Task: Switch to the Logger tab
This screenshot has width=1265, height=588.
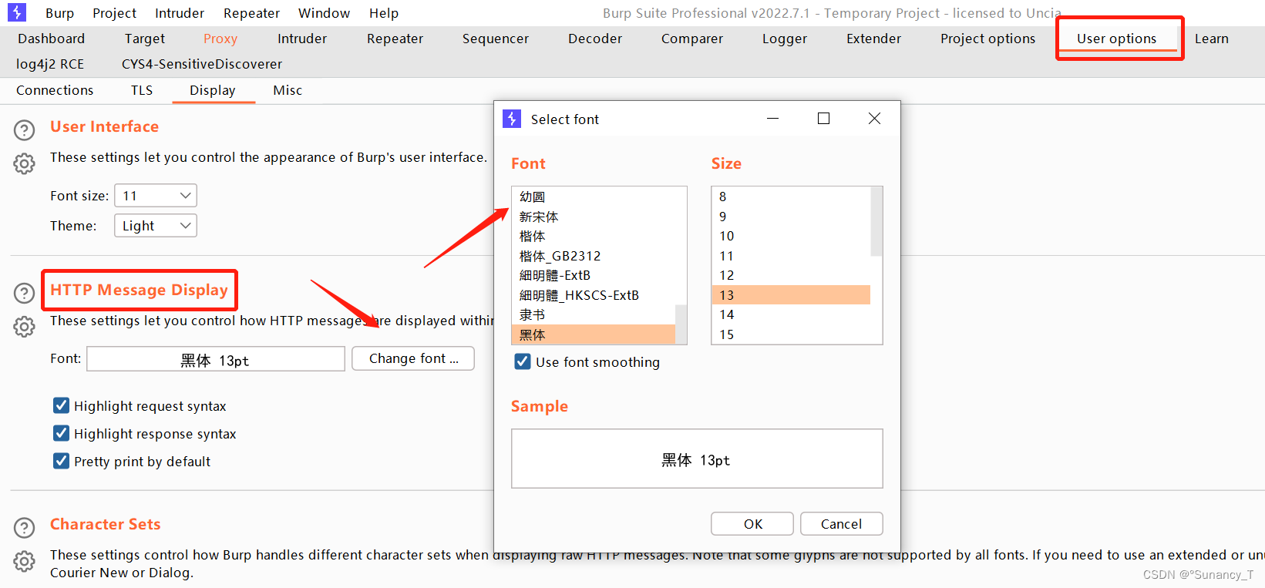Action: tap(785, 39)
